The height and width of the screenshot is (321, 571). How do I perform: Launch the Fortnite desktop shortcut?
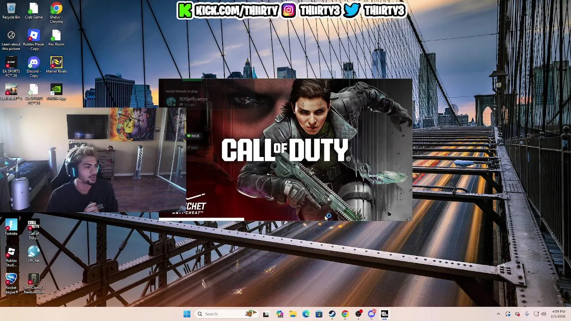coord(11,227)
